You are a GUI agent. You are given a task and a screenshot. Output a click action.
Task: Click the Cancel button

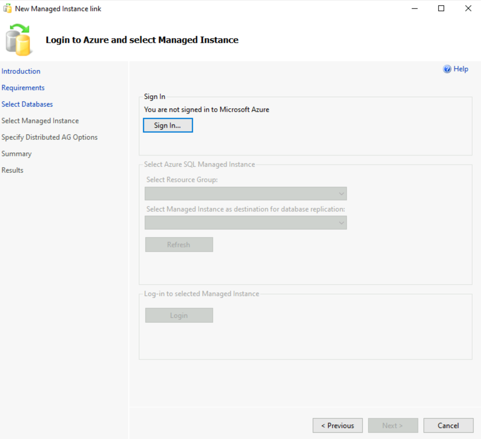[448, 425]
